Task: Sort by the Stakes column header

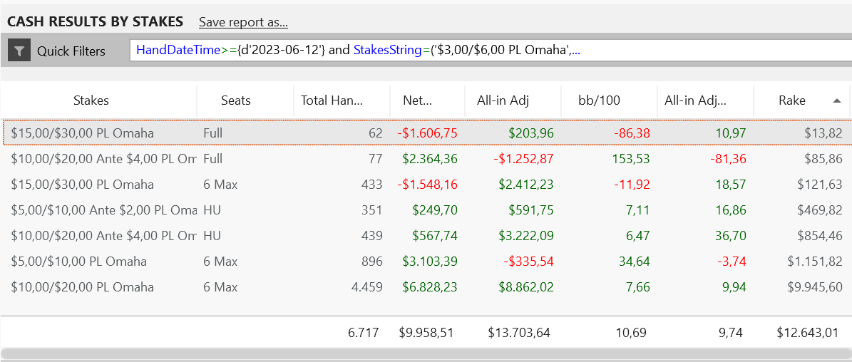Action: pyautogui.click(x=91, y=100)
